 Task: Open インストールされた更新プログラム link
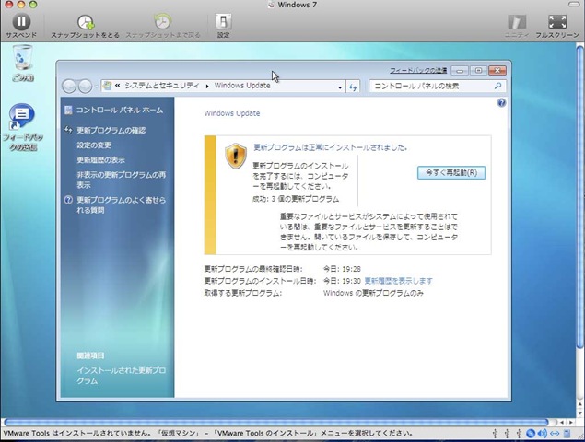click(122, 376)
